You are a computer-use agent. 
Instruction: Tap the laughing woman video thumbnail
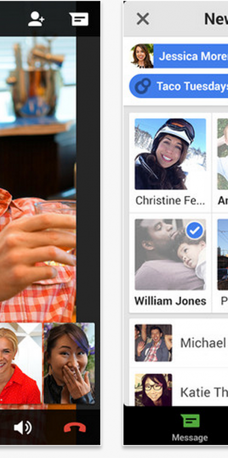(x=69, y=363)
